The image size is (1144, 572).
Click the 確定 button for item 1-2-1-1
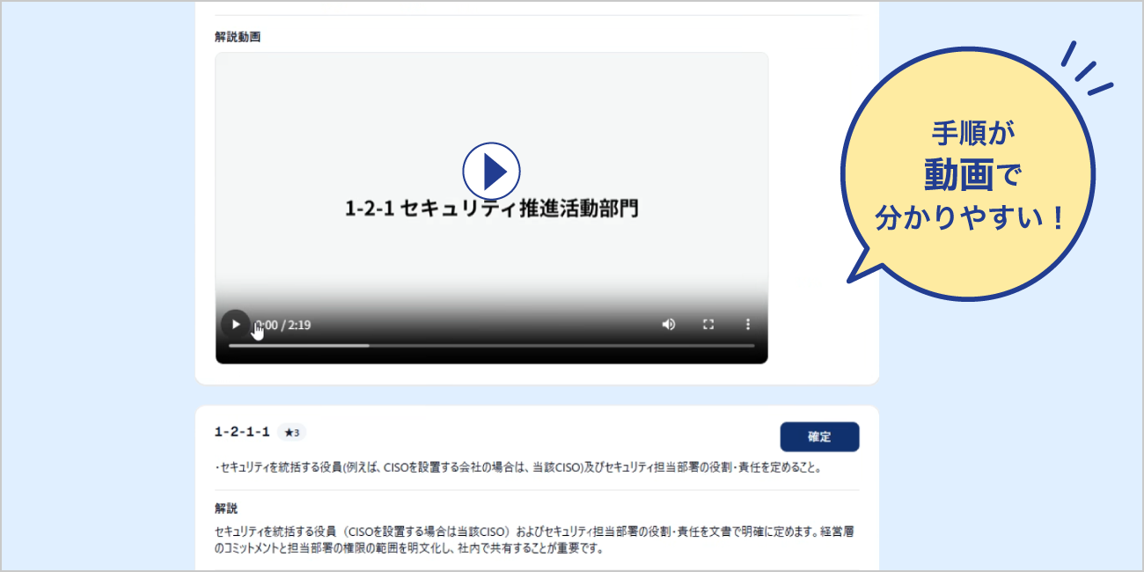point(819,437)
